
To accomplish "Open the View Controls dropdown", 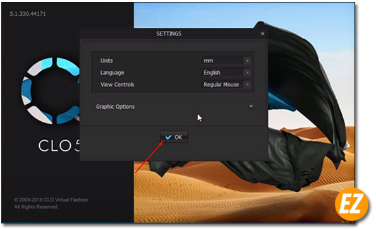I will click(x=226, y=85).
